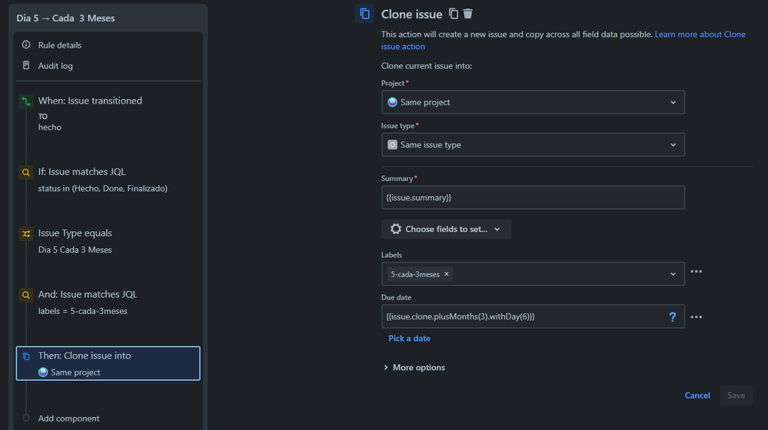Viewport: 768px width, 430px height.
Task: Delete the Clone issue component with trash icon
Action: (x=467, y=14)
